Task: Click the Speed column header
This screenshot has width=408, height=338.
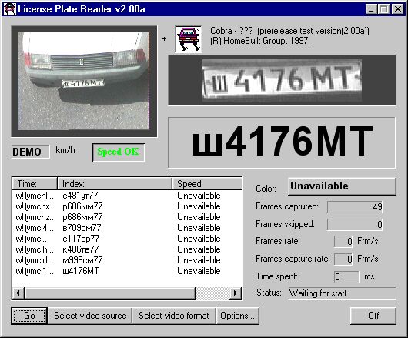Action: pos(207,184)
